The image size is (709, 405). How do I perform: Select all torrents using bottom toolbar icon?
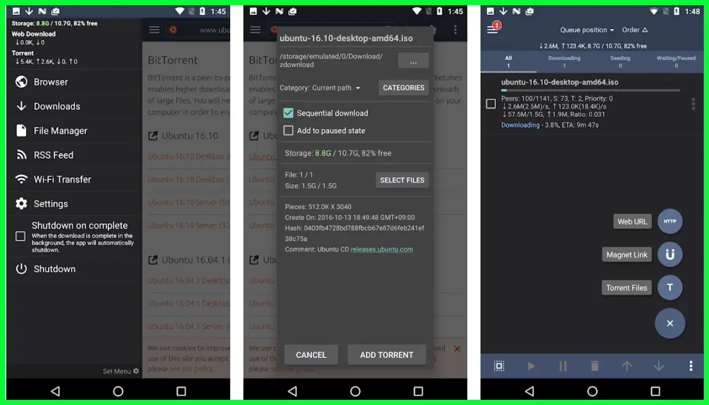click(x=499, y=366)
